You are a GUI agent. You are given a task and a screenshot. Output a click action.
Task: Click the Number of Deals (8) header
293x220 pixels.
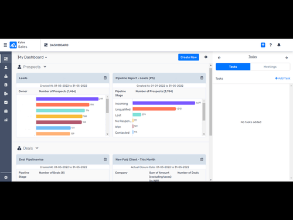tap(52, 172)
